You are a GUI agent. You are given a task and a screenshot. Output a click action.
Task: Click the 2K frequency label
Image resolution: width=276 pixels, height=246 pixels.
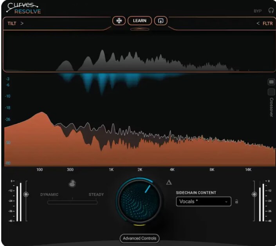(140, 170)
